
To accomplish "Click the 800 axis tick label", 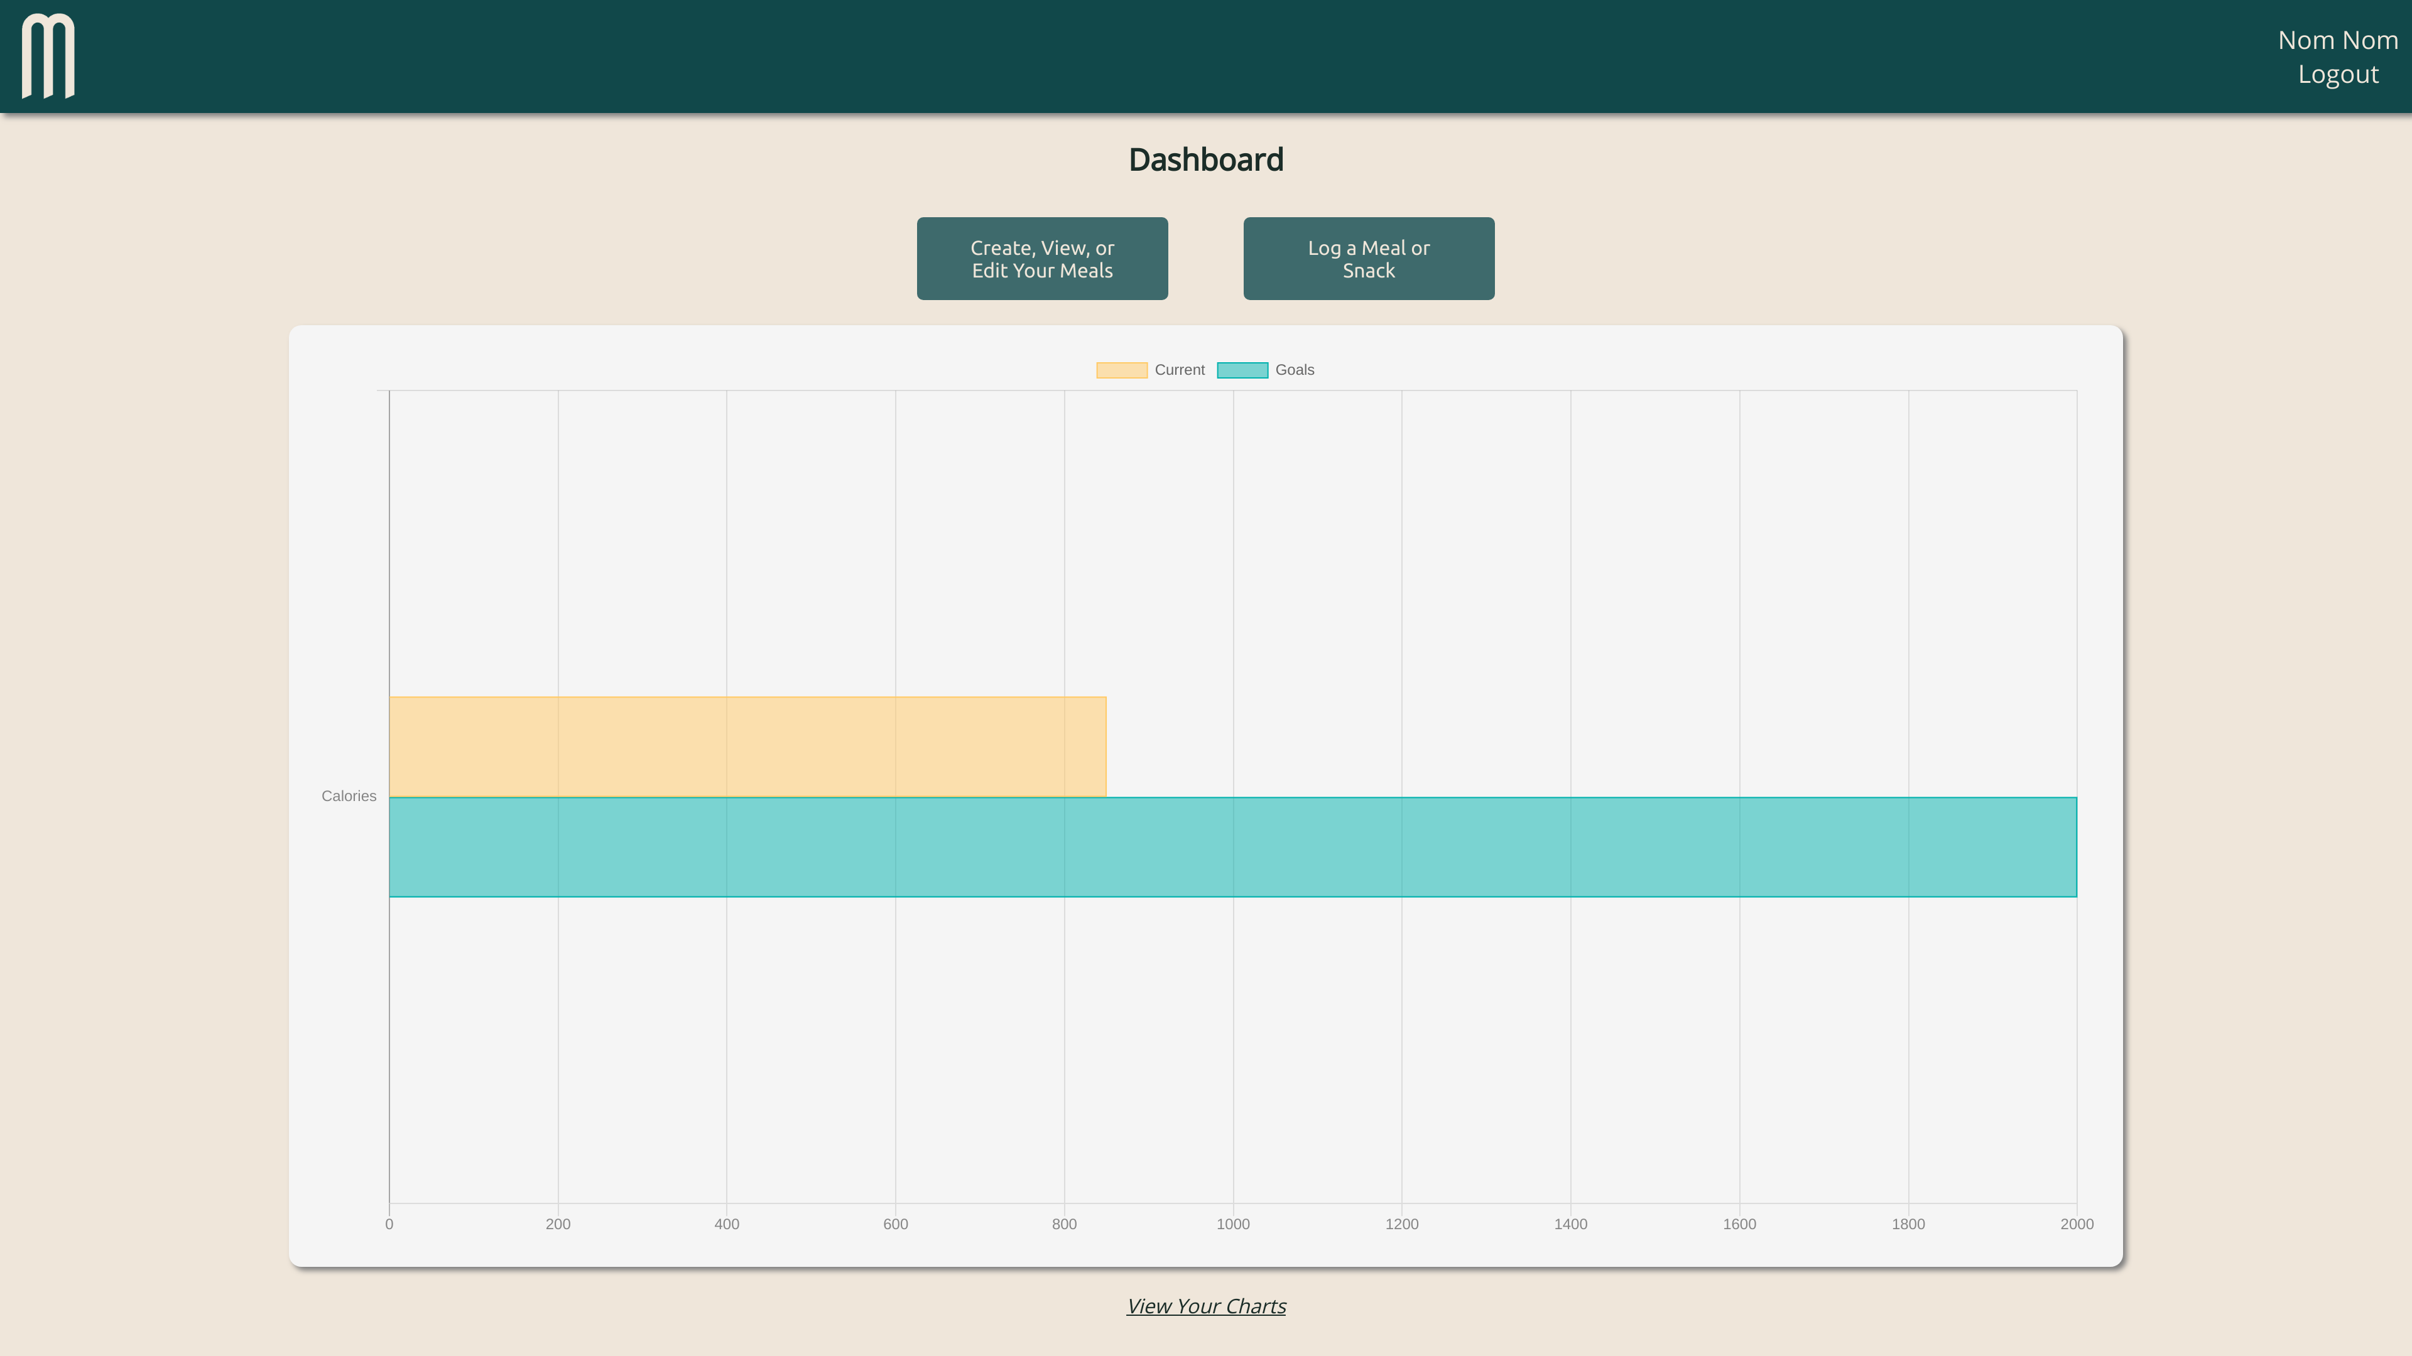I will 1063,1224.
